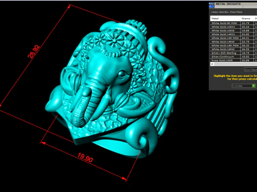Image resolution: width=257 pixels, height=192 pixels.
Task: Select the White Gold:14KW row
Action: click(x=233, y=42)
